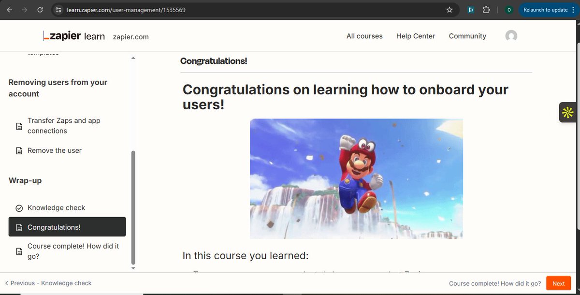Click document icon beside Remove the user
The height and width of the screenshot is (295, 580).
pyautogui.click(x=19, y=151)
